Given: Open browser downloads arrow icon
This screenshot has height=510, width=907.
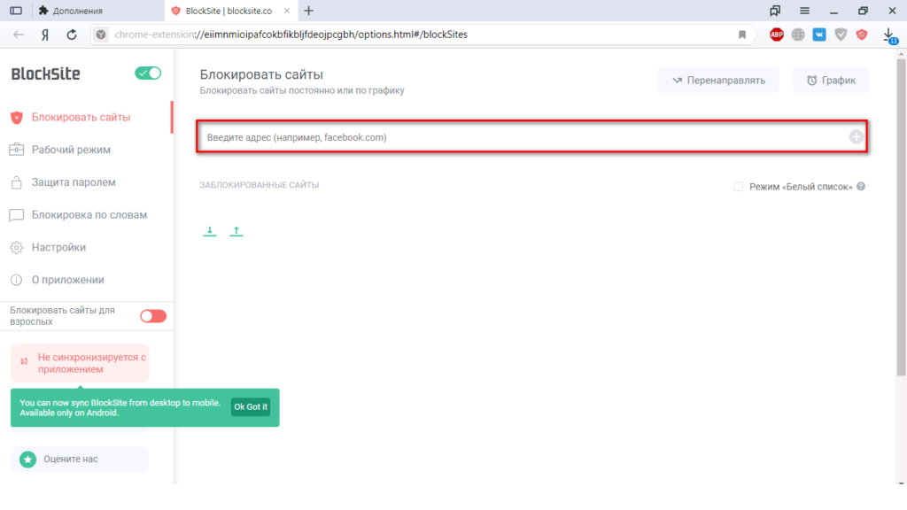Looking at the screenshot, I should point(889,35).
